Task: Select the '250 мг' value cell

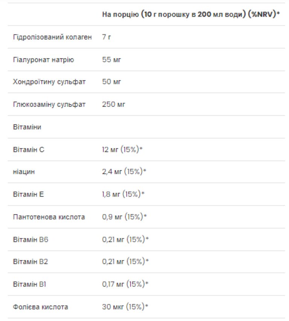Action: (x=113, y=104)
